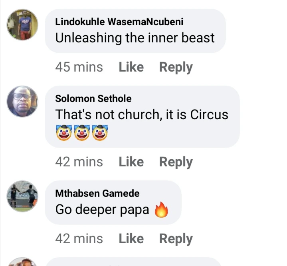287x266 pixels.
Task: Open Solomon Sethole's profile name link
Action: coord(93,98)
